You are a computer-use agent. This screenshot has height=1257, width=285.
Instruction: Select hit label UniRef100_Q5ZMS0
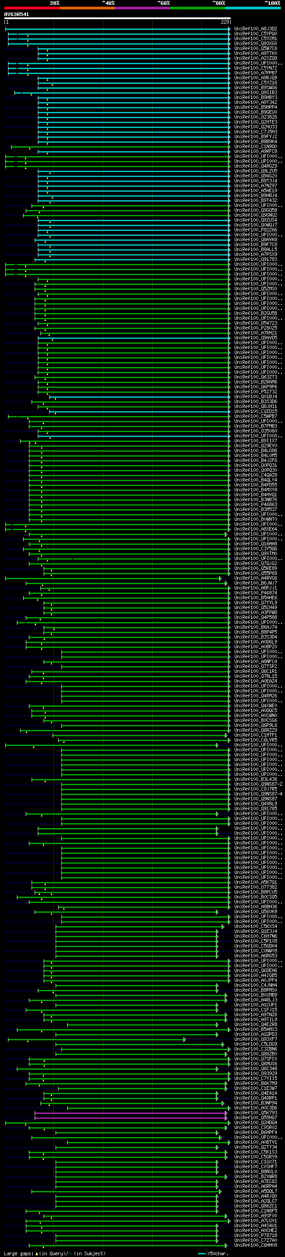click(256, 289)
